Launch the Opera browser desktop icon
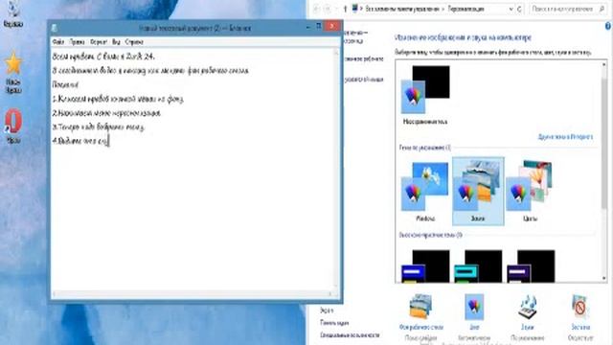 [x=13, y=126]
